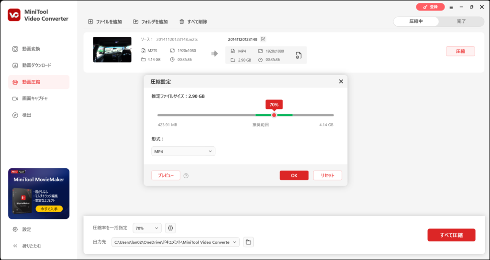Open the 出力先 path dropdown
Image resolution: width=490 pixels, height=260 pixels.
(176, 242)
